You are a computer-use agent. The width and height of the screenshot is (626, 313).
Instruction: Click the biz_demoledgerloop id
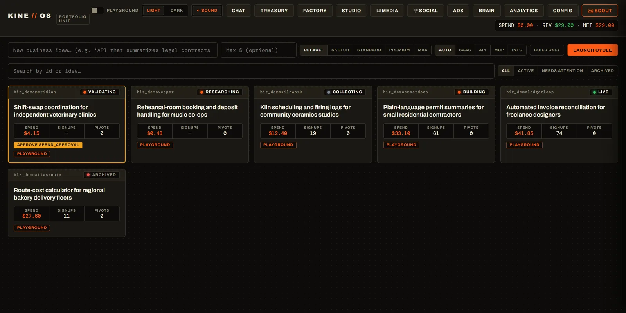(x=530, y=92)
